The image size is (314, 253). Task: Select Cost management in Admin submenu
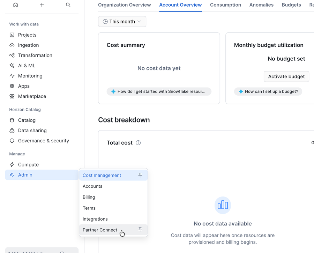pos(113,175)
